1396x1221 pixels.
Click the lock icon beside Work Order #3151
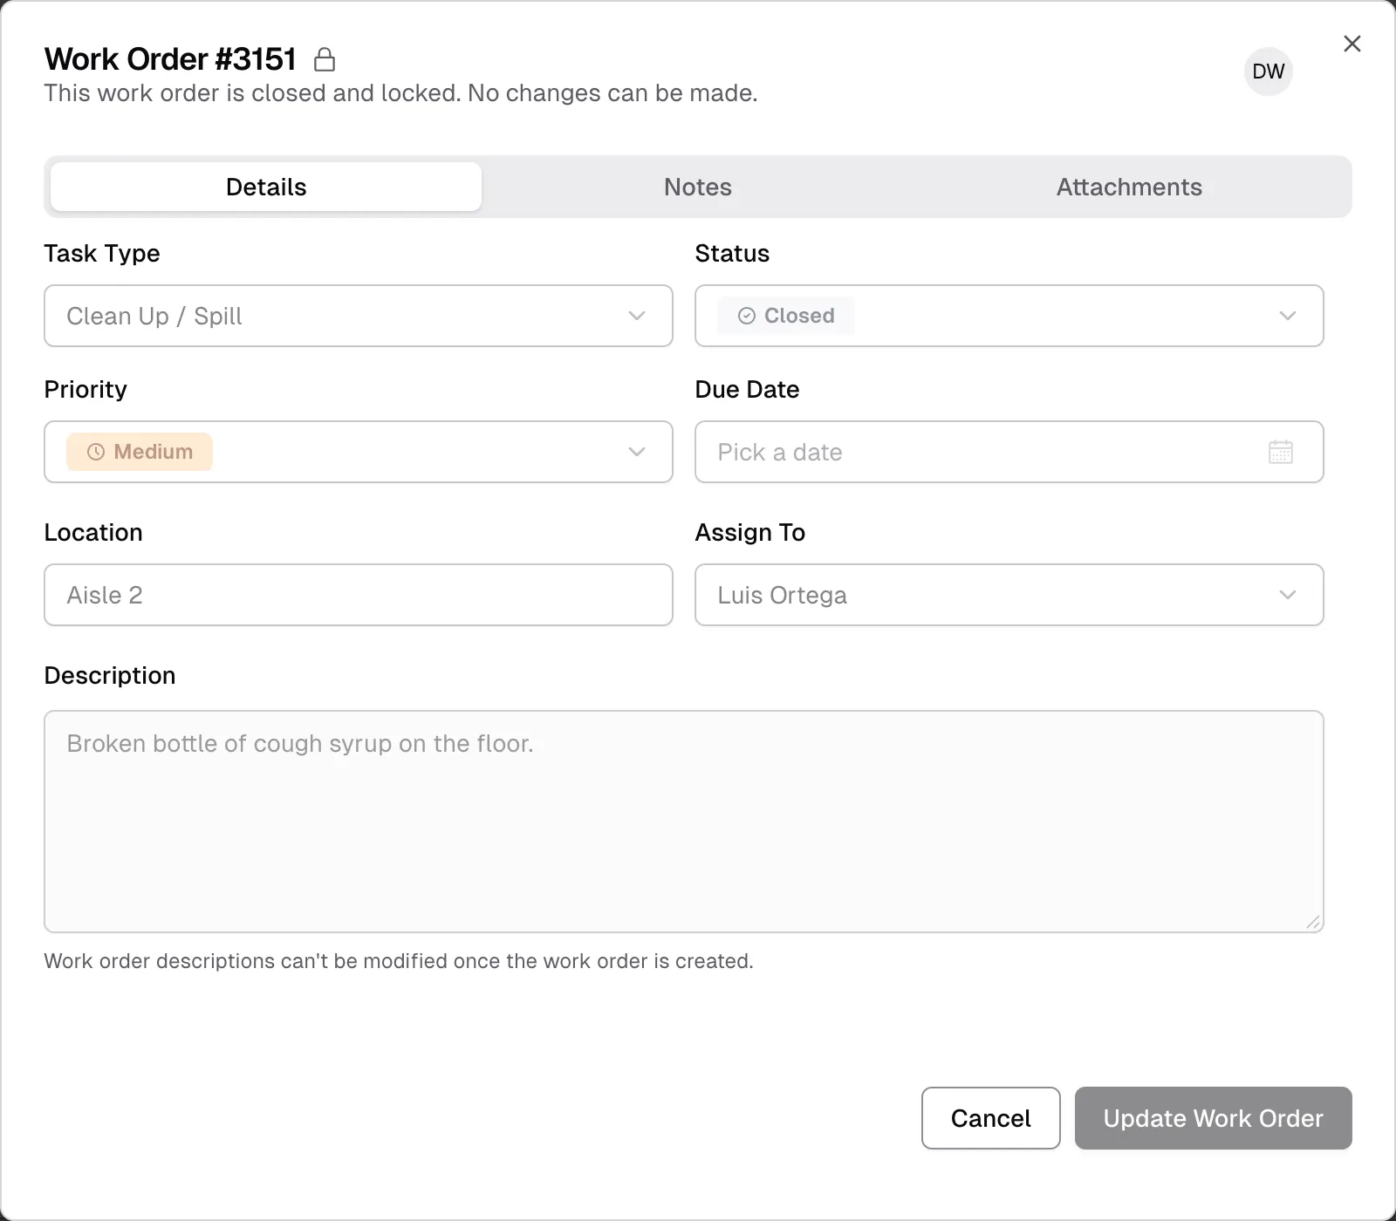[325, 59]
